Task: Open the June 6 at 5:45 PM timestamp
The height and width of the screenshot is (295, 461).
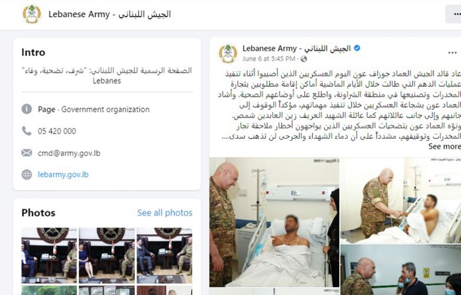Action: [269, 59]
